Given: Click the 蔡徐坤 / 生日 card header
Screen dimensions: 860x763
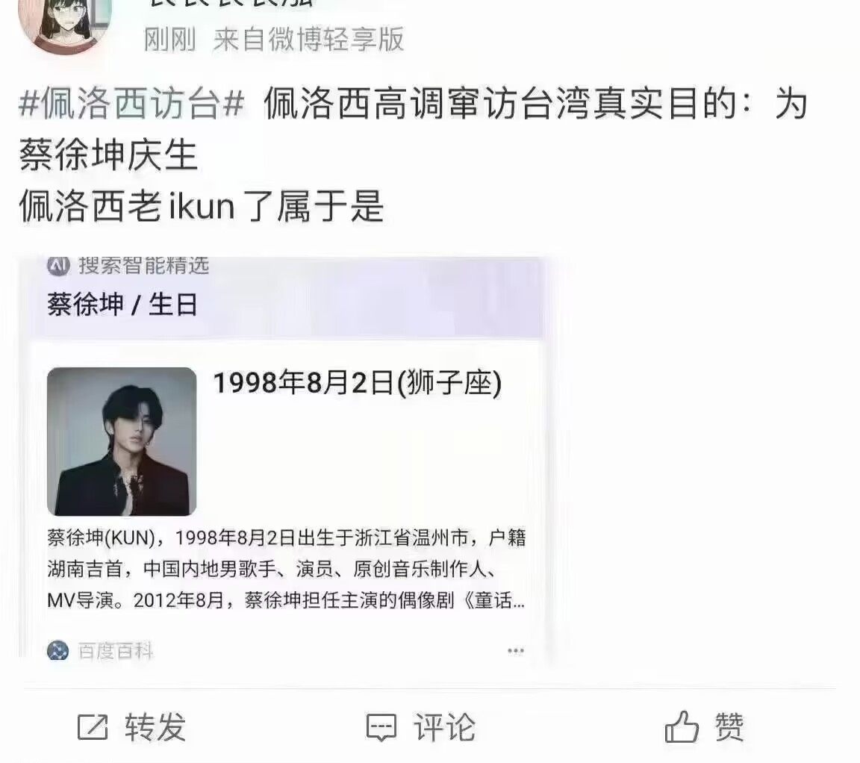Looking at the screenshot, I should 122,305.
